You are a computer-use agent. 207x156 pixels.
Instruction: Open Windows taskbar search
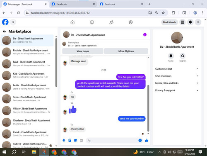pyautogui.click(x=14, y=152)
